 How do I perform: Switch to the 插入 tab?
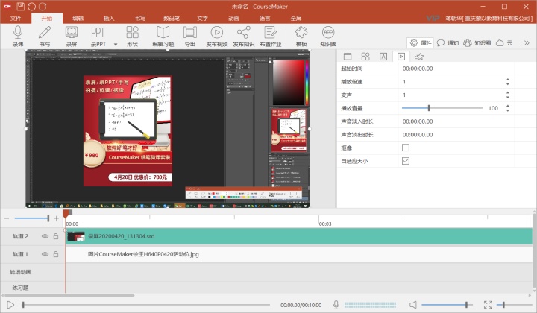(109, 18)
